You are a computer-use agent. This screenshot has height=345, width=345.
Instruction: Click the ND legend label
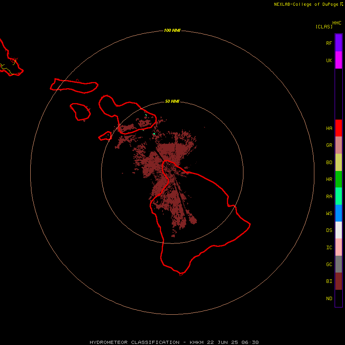(329, 299)
